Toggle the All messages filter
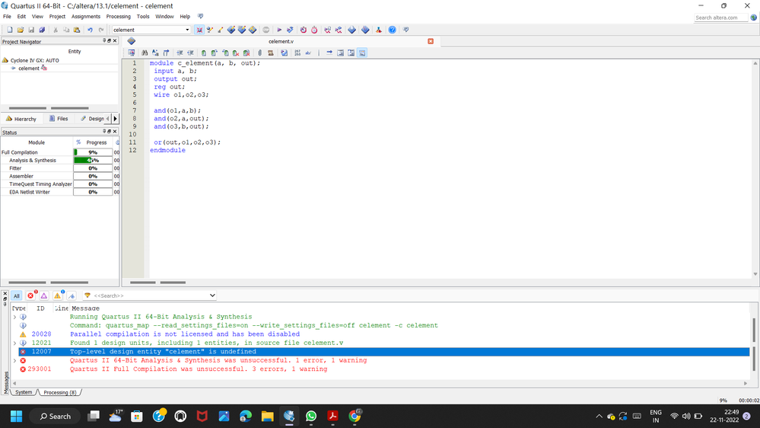This screenshot has width=760, height=428. [x=17, y=295]
